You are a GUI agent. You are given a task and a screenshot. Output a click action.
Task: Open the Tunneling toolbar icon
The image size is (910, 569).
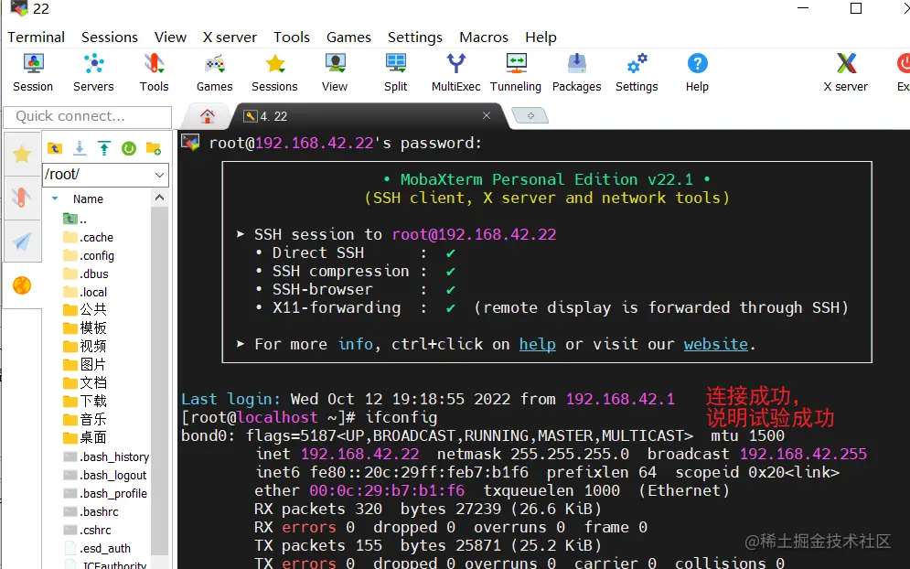[x=516, y=72]
